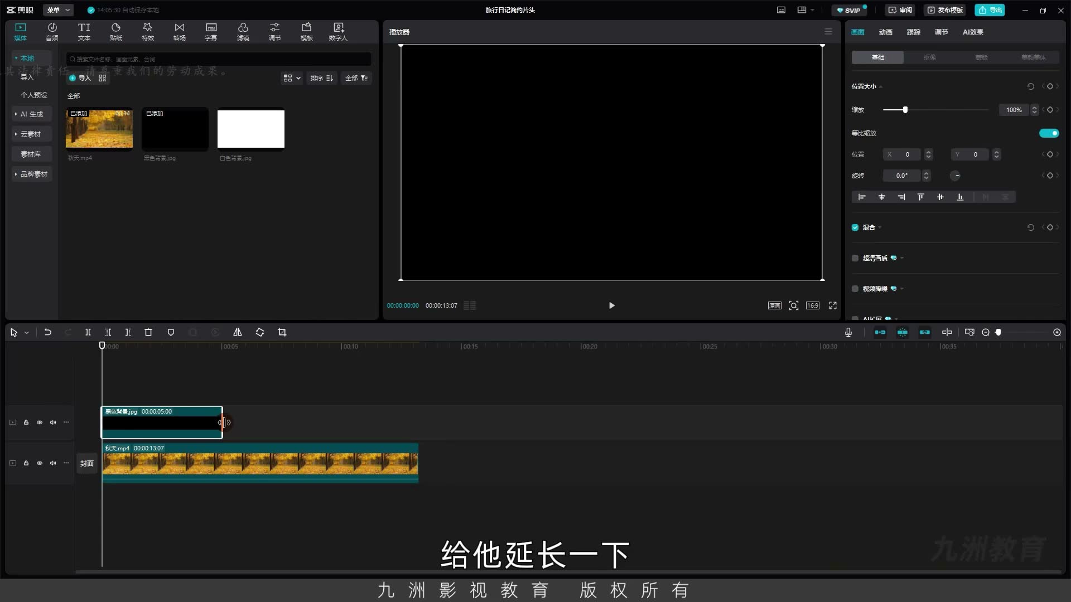Switch to the 调节 tab in properties
1071x602 pixels.
[942, 32]
